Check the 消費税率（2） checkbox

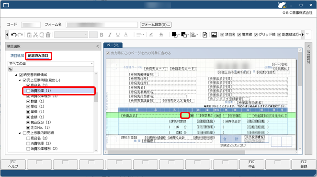coord(28,143)
